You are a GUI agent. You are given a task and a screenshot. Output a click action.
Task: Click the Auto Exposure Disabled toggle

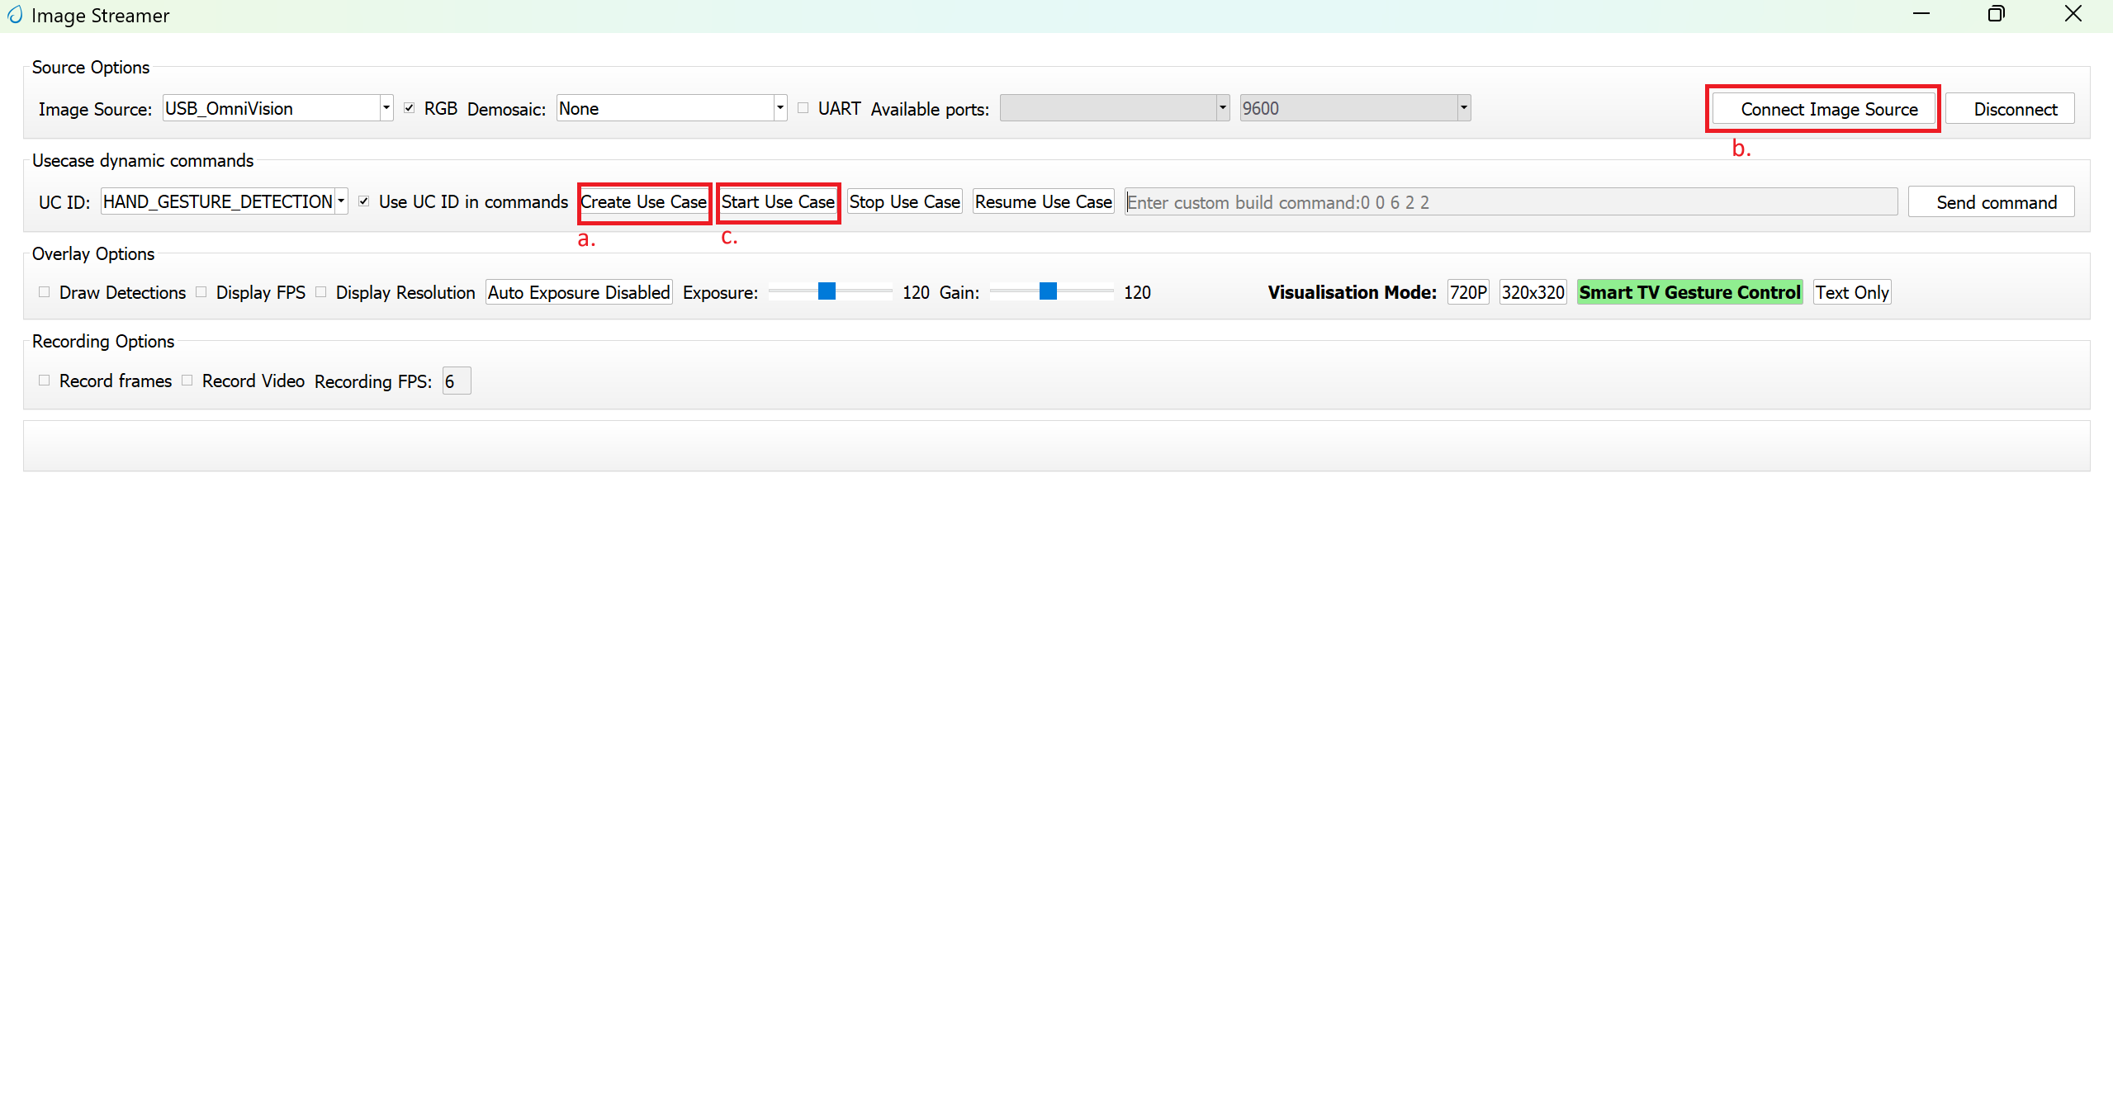(x=578, y=291)
